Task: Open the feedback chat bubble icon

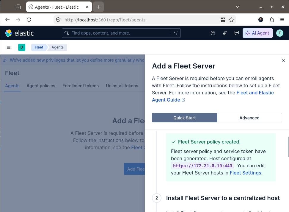Action: [236, 33]
